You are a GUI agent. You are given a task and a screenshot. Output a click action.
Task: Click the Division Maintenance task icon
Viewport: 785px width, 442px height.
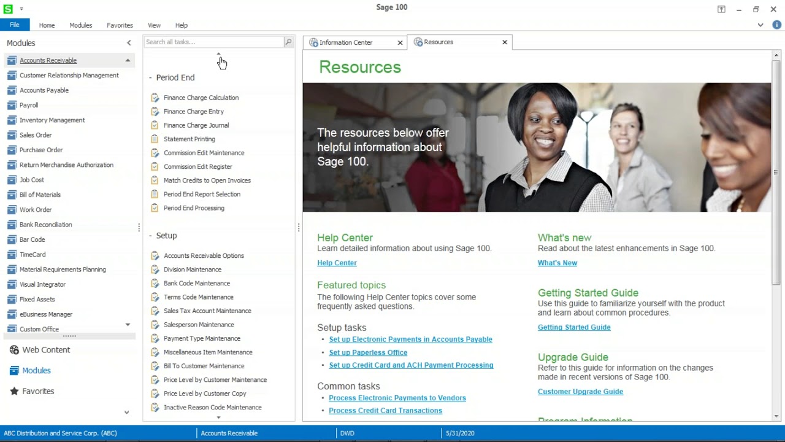[155, 269]
